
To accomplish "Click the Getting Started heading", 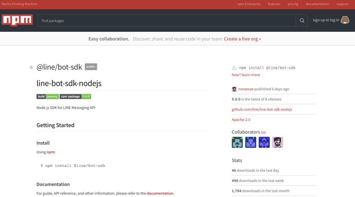I will 55,125.
